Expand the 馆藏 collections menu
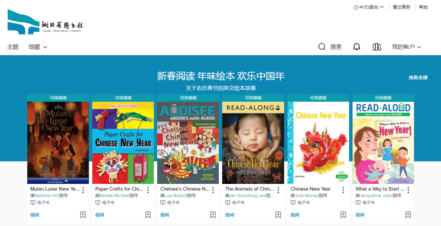The image size is (441, 226). tap(38, 47)
